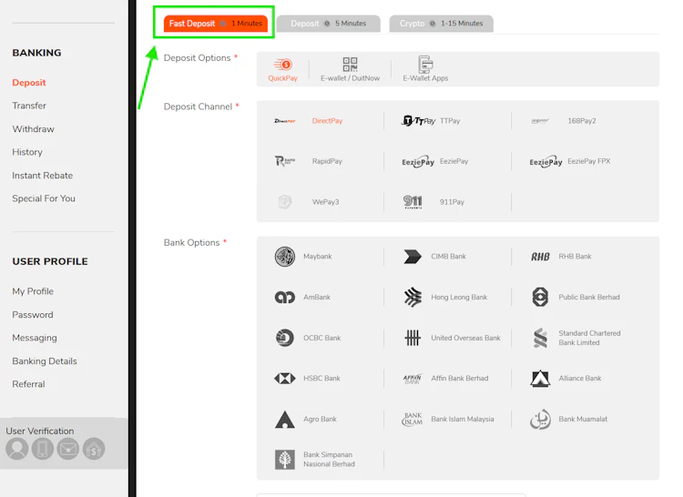Screen dimensions: 683x497
Task: Switch to the Crypto tab
Action: point(442,24)
